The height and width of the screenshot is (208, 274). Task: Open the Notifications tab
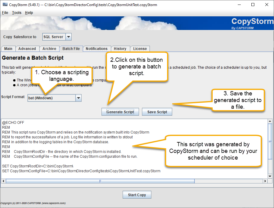point(97,49)
